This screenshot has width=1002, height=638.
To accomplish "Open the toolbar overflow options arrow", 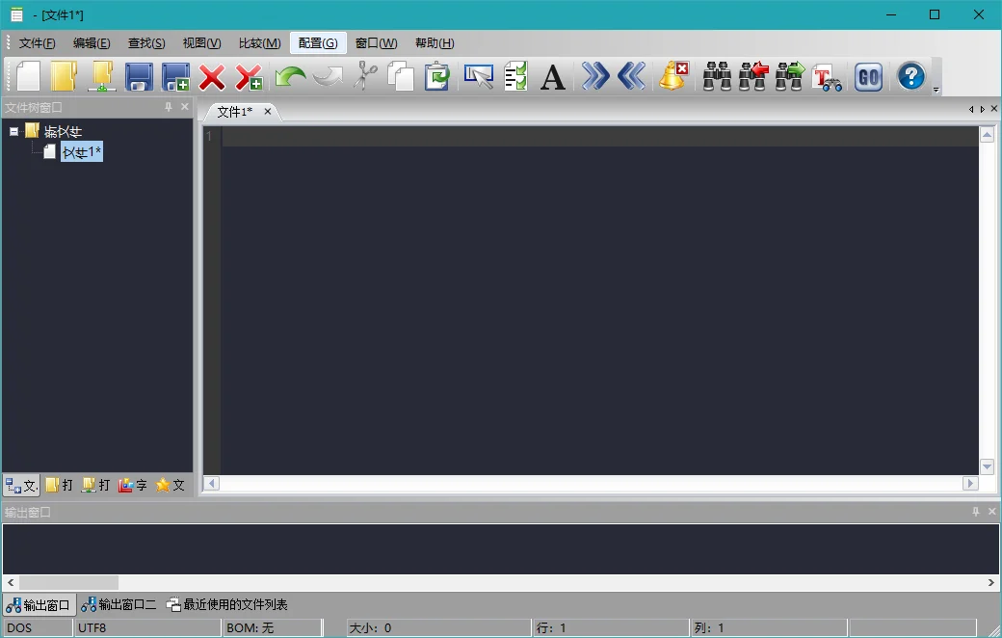I will coord(936,90).
